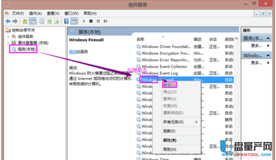This screenshot has width=276, height=160.
Task: Sort services by the 名称 column header
Action: coord(140,39)
